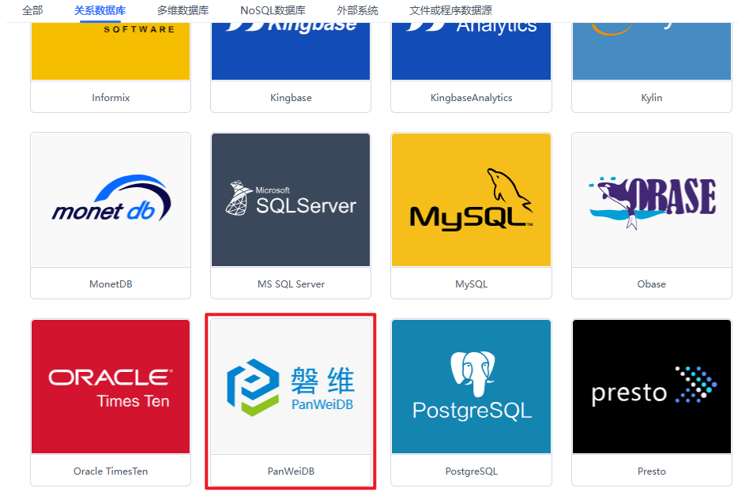Pick the MySQL dolphin logo card
The image size is (738, 492).
coord(471,200)
